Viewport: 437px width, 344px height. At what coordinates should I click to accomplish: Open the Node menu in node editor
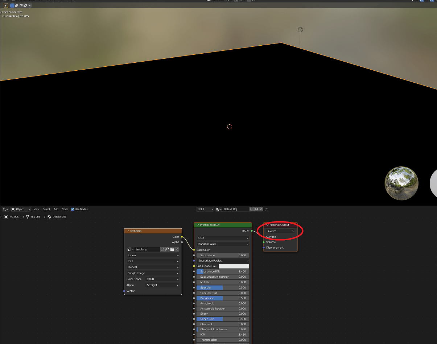click(x=65, y=209)
